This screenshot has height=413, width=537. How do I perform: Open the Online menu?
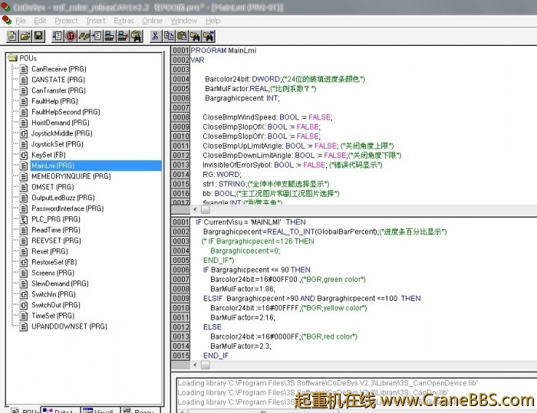(x=152, y=21)
